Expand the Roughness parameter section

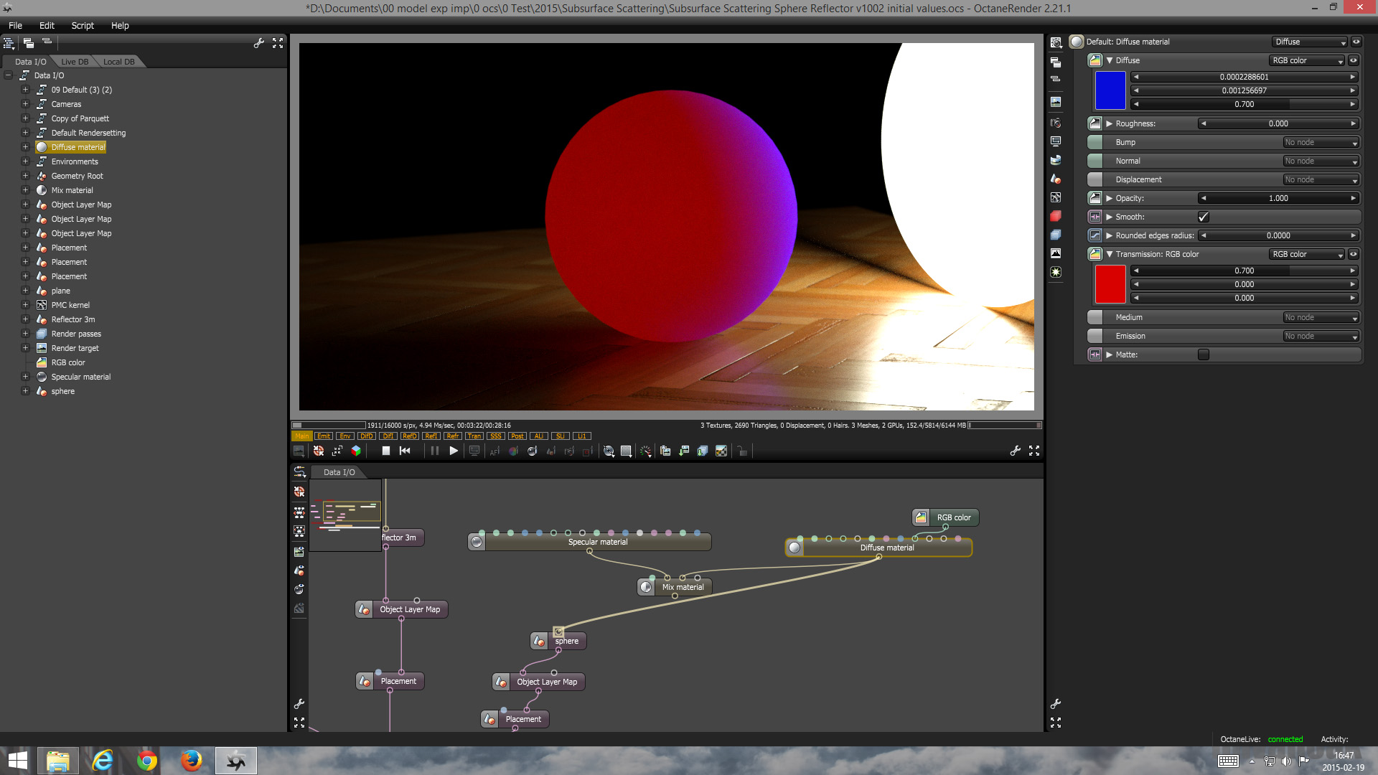point(1109,123)
